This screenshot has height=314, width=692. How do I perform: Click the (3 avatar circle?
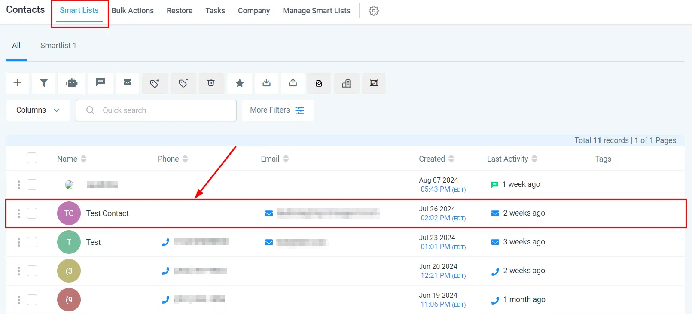coord(69,271)
